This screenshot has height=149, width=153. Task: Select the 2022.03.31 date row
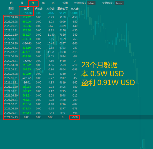[x=11, y=69]
